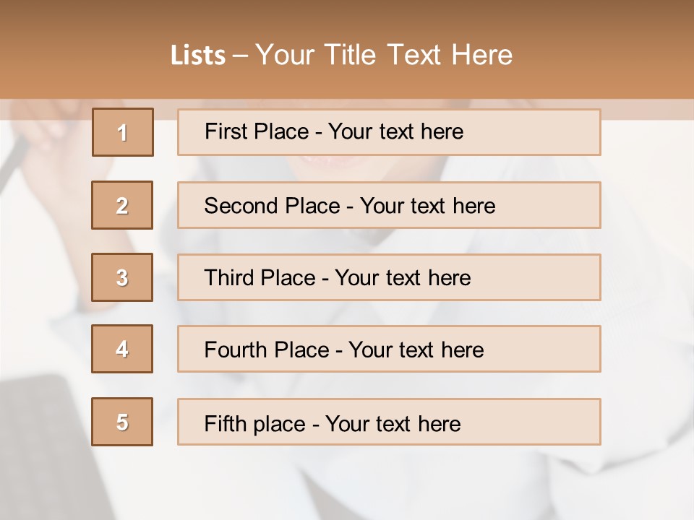
Task: Click the number 3 box
Action: click(122, 277)
